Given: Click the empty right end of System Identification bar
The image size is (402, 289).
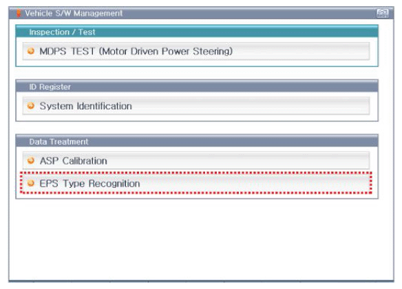Looking at the screenshot, I should [x=251, y=106].
